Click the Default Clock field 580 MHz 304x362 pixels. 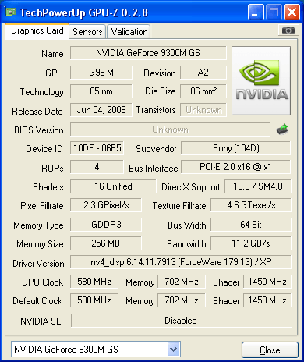pyautogui.click(x=94, y=300)
